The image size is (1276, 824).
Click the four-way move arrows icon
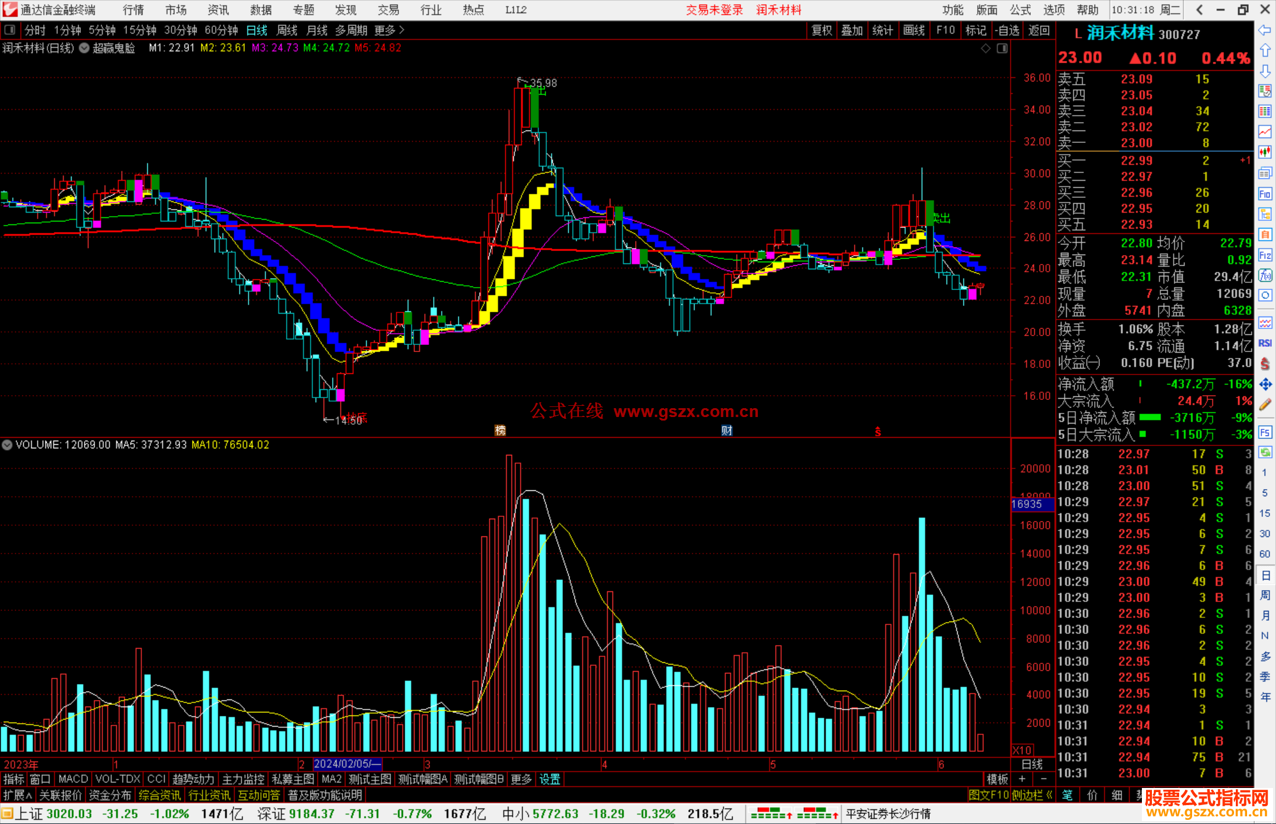click(x=1265, y=385)
